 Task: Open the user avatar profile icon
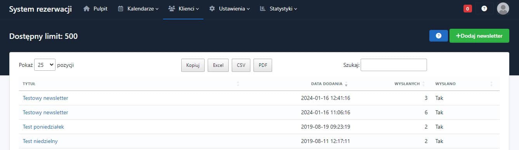[503, 9]
